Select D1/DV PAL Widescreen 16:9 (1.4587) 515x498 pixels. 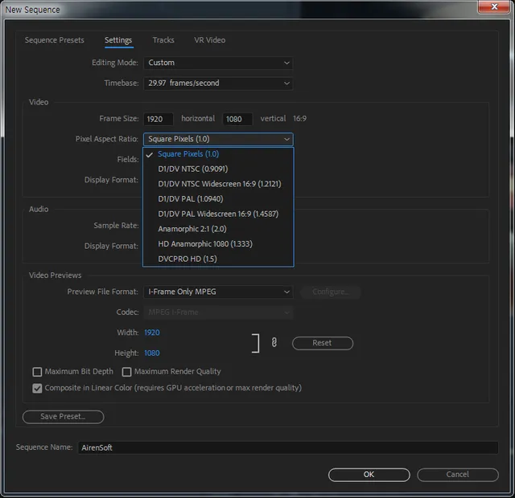tap(218, 214)
